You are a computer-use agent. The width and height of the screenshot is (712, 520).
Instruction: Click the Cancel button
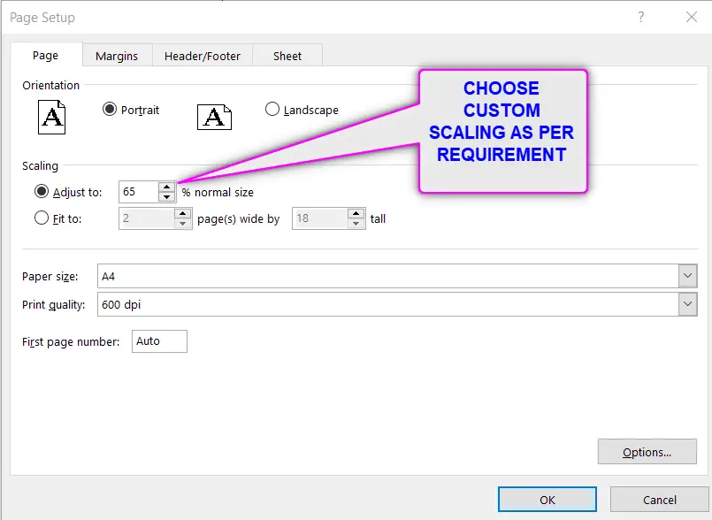(x=659, y=500)
